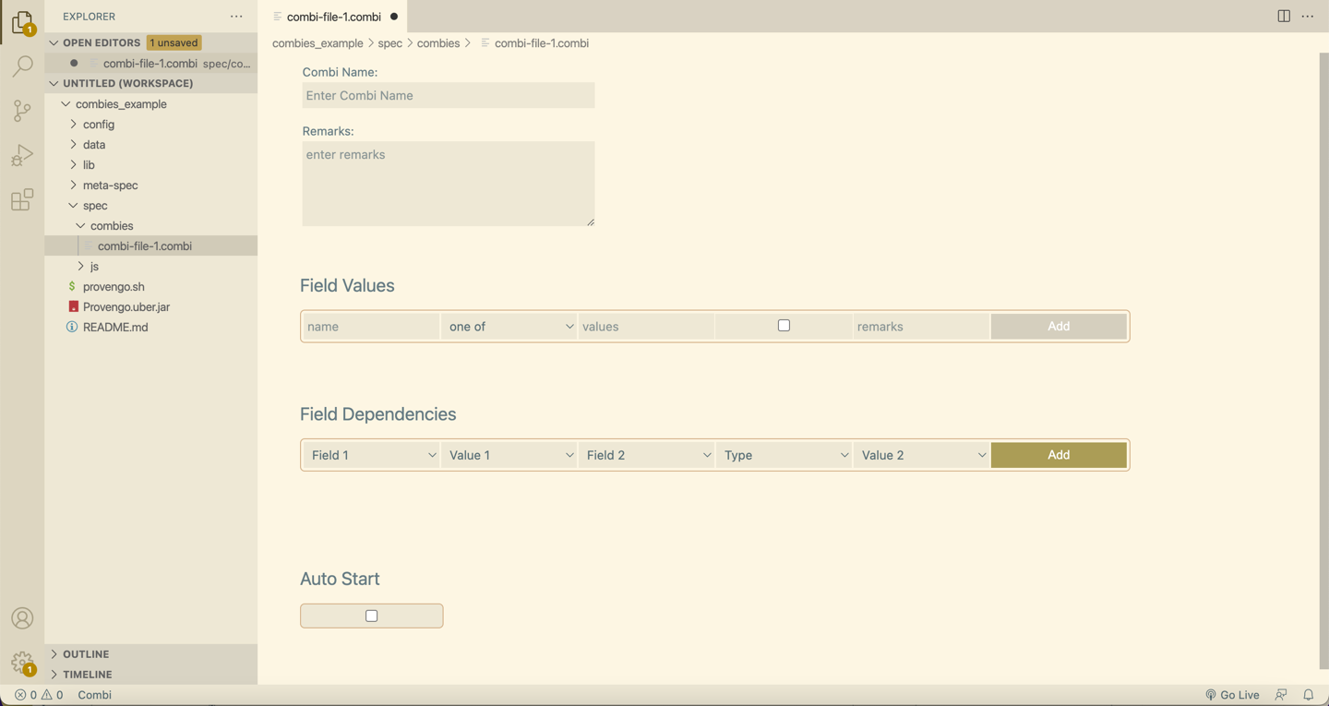This screenshot has height=706, width=1329.
Task: Open README.md in the file tree
Action: pyautogui.click(x=151, y=328)
